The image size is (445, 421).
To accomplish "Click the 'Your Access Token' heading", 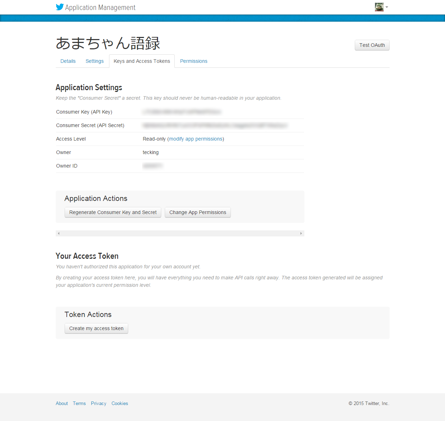I will (x=87, y=256).
